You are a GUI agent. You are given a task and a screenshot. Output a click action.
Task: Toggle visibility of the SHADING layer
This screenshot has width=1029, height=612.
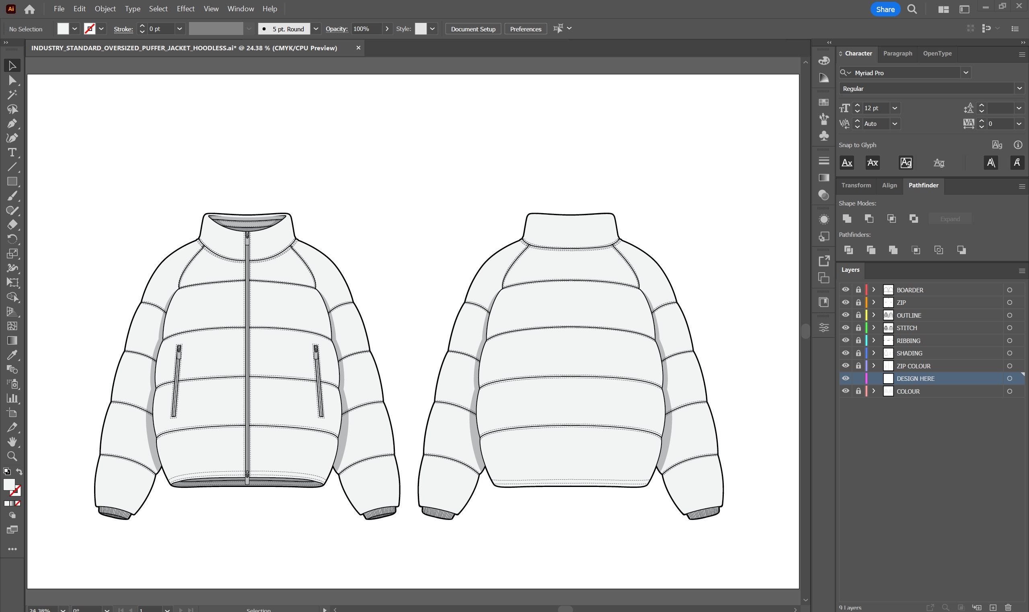(x=846, y=353)
